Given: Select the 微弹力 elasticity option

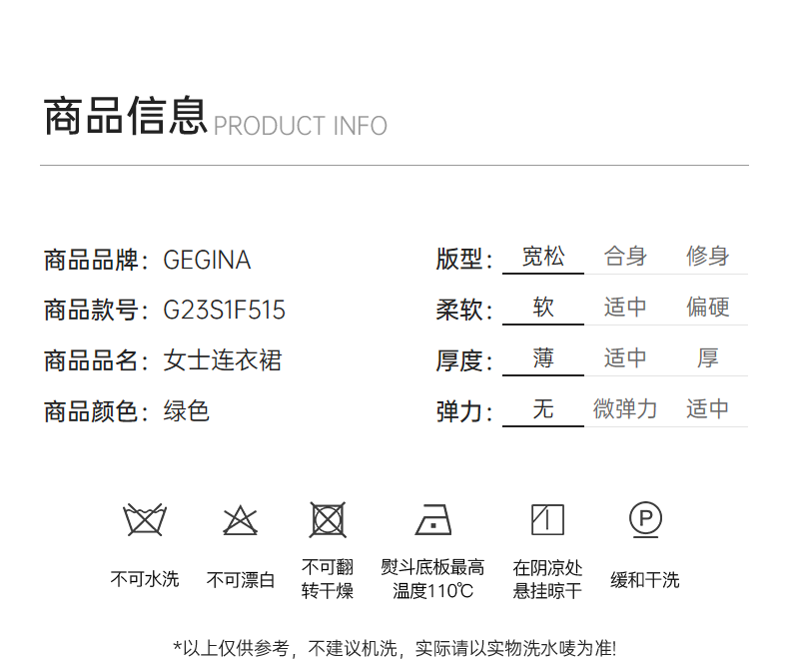Looking at the screenshot, I should pyautogui.click(x=625, y=409).
